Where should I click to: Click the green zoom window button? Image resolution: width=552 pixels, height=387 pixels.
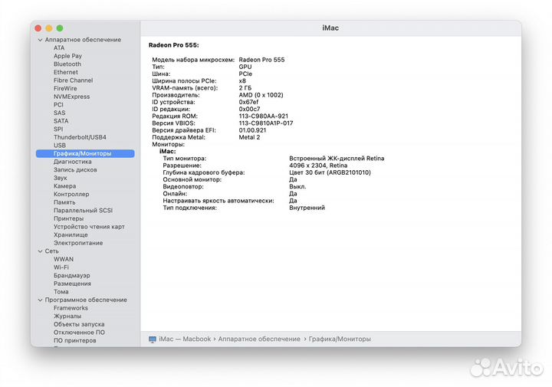[x=60, y=28]
